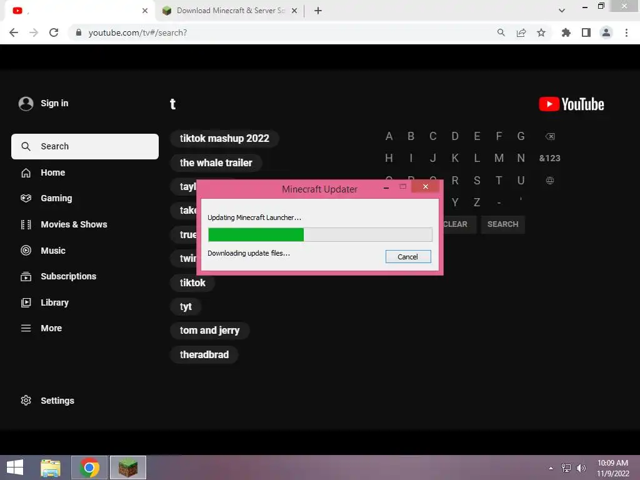Screen dimensions: 640x480
Task: Click the Chrome back arrow
Action: tap(14, 32)
